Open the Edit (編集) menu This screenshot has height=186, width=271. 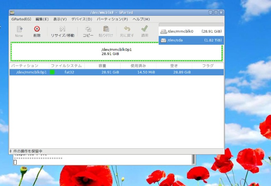pyautogui.click(x=42, y=19)
